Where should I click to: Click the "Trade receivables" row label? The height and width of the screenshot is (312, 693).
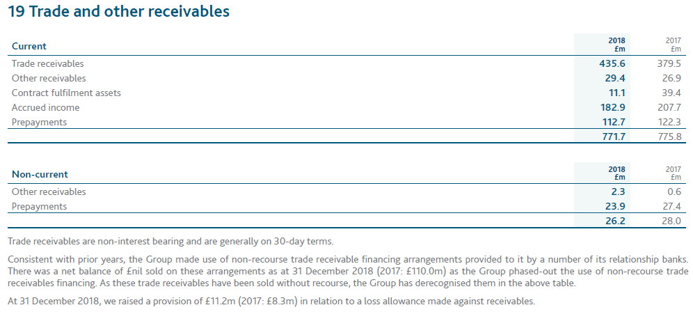[48, 64]
